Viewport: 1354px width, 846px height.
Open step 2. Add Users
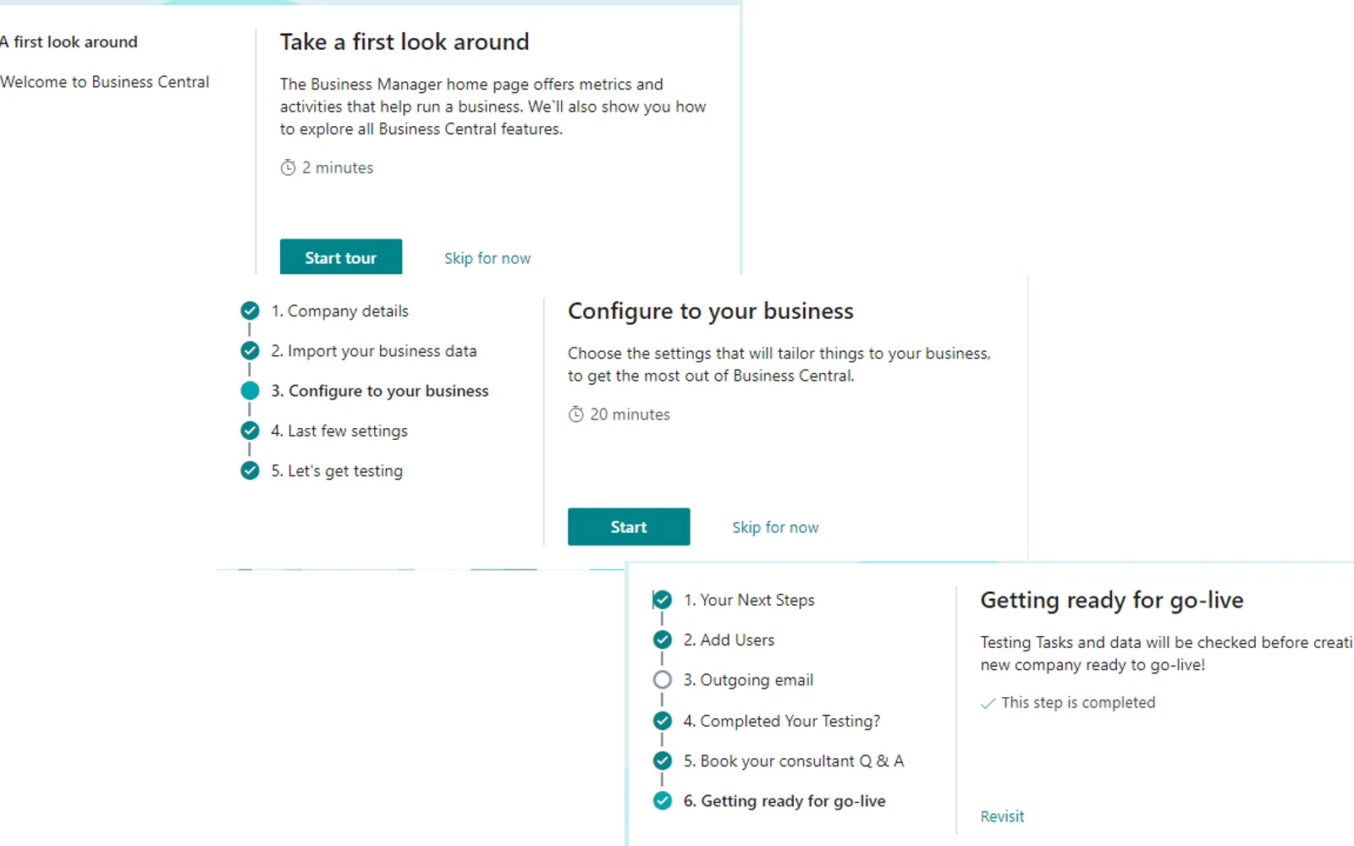pyautogui.click(x=729, y=640)
